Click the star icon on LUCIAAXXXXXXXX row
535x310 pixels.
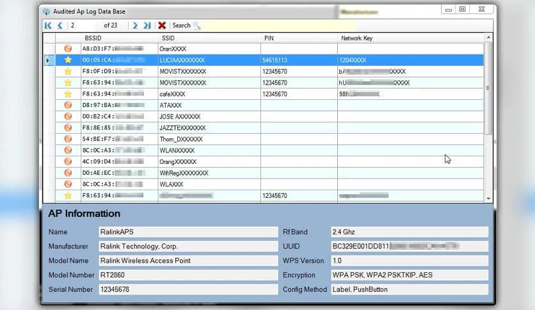click(68, 60)
